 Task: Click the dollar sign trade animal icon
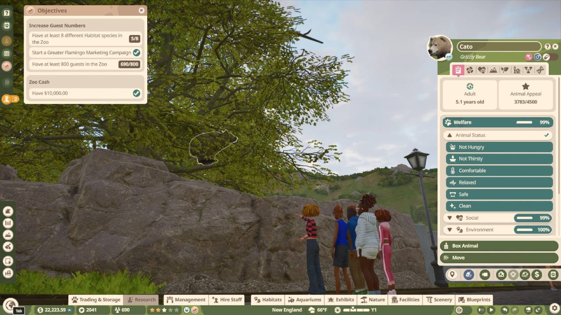point(537,275)
